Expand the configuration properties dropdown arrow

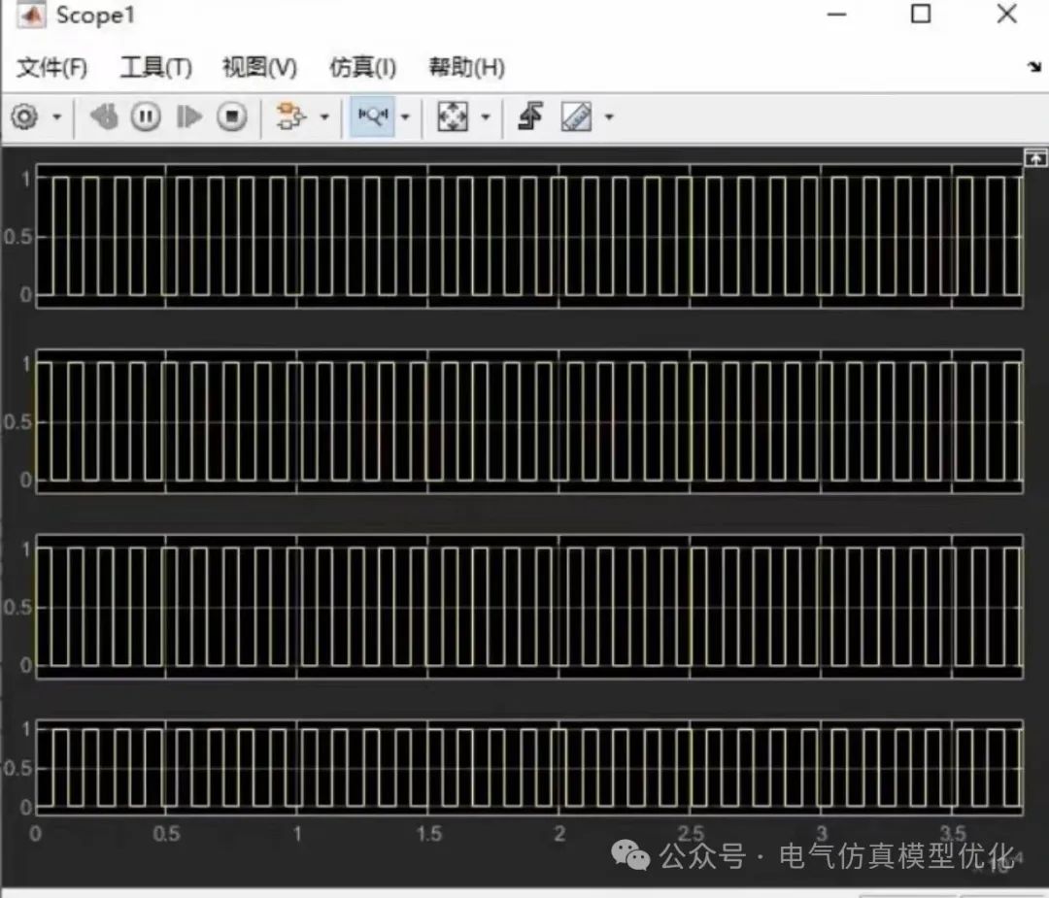pos(57,117)
